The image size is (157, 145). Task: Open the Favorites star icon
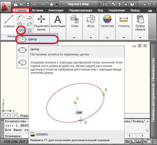(x=126, y=4)
